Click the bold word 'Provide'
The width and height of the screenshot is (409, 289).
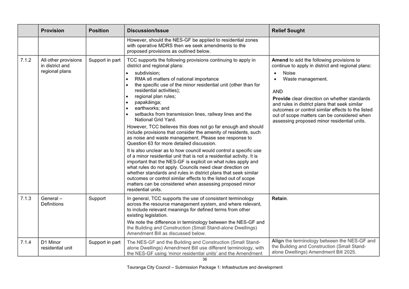pyautogui.click(x=281, y=98)
